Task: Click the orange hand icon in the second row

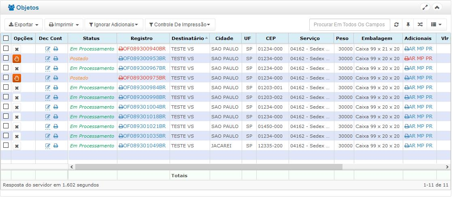Action: [17, 59]
